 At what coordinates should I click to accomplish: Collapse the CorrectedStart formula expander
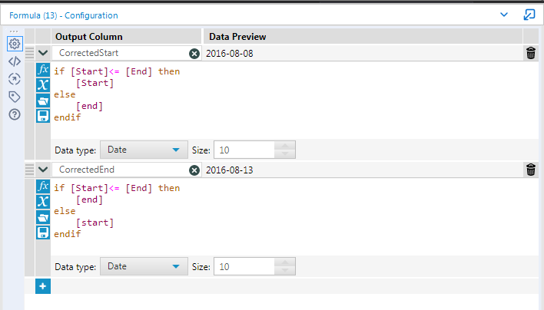(x=43, y=53)
